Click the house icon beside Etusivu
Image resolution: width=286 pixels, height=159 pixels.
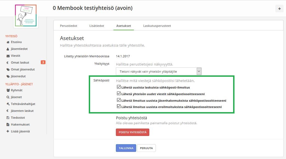(8, 42)
